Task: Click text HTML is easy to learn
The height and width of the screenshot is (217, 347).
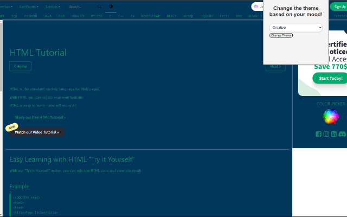Action: (42, 106)
